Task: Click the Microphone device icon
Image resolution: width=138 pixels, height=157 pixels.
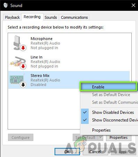Action: pos(18,43)
